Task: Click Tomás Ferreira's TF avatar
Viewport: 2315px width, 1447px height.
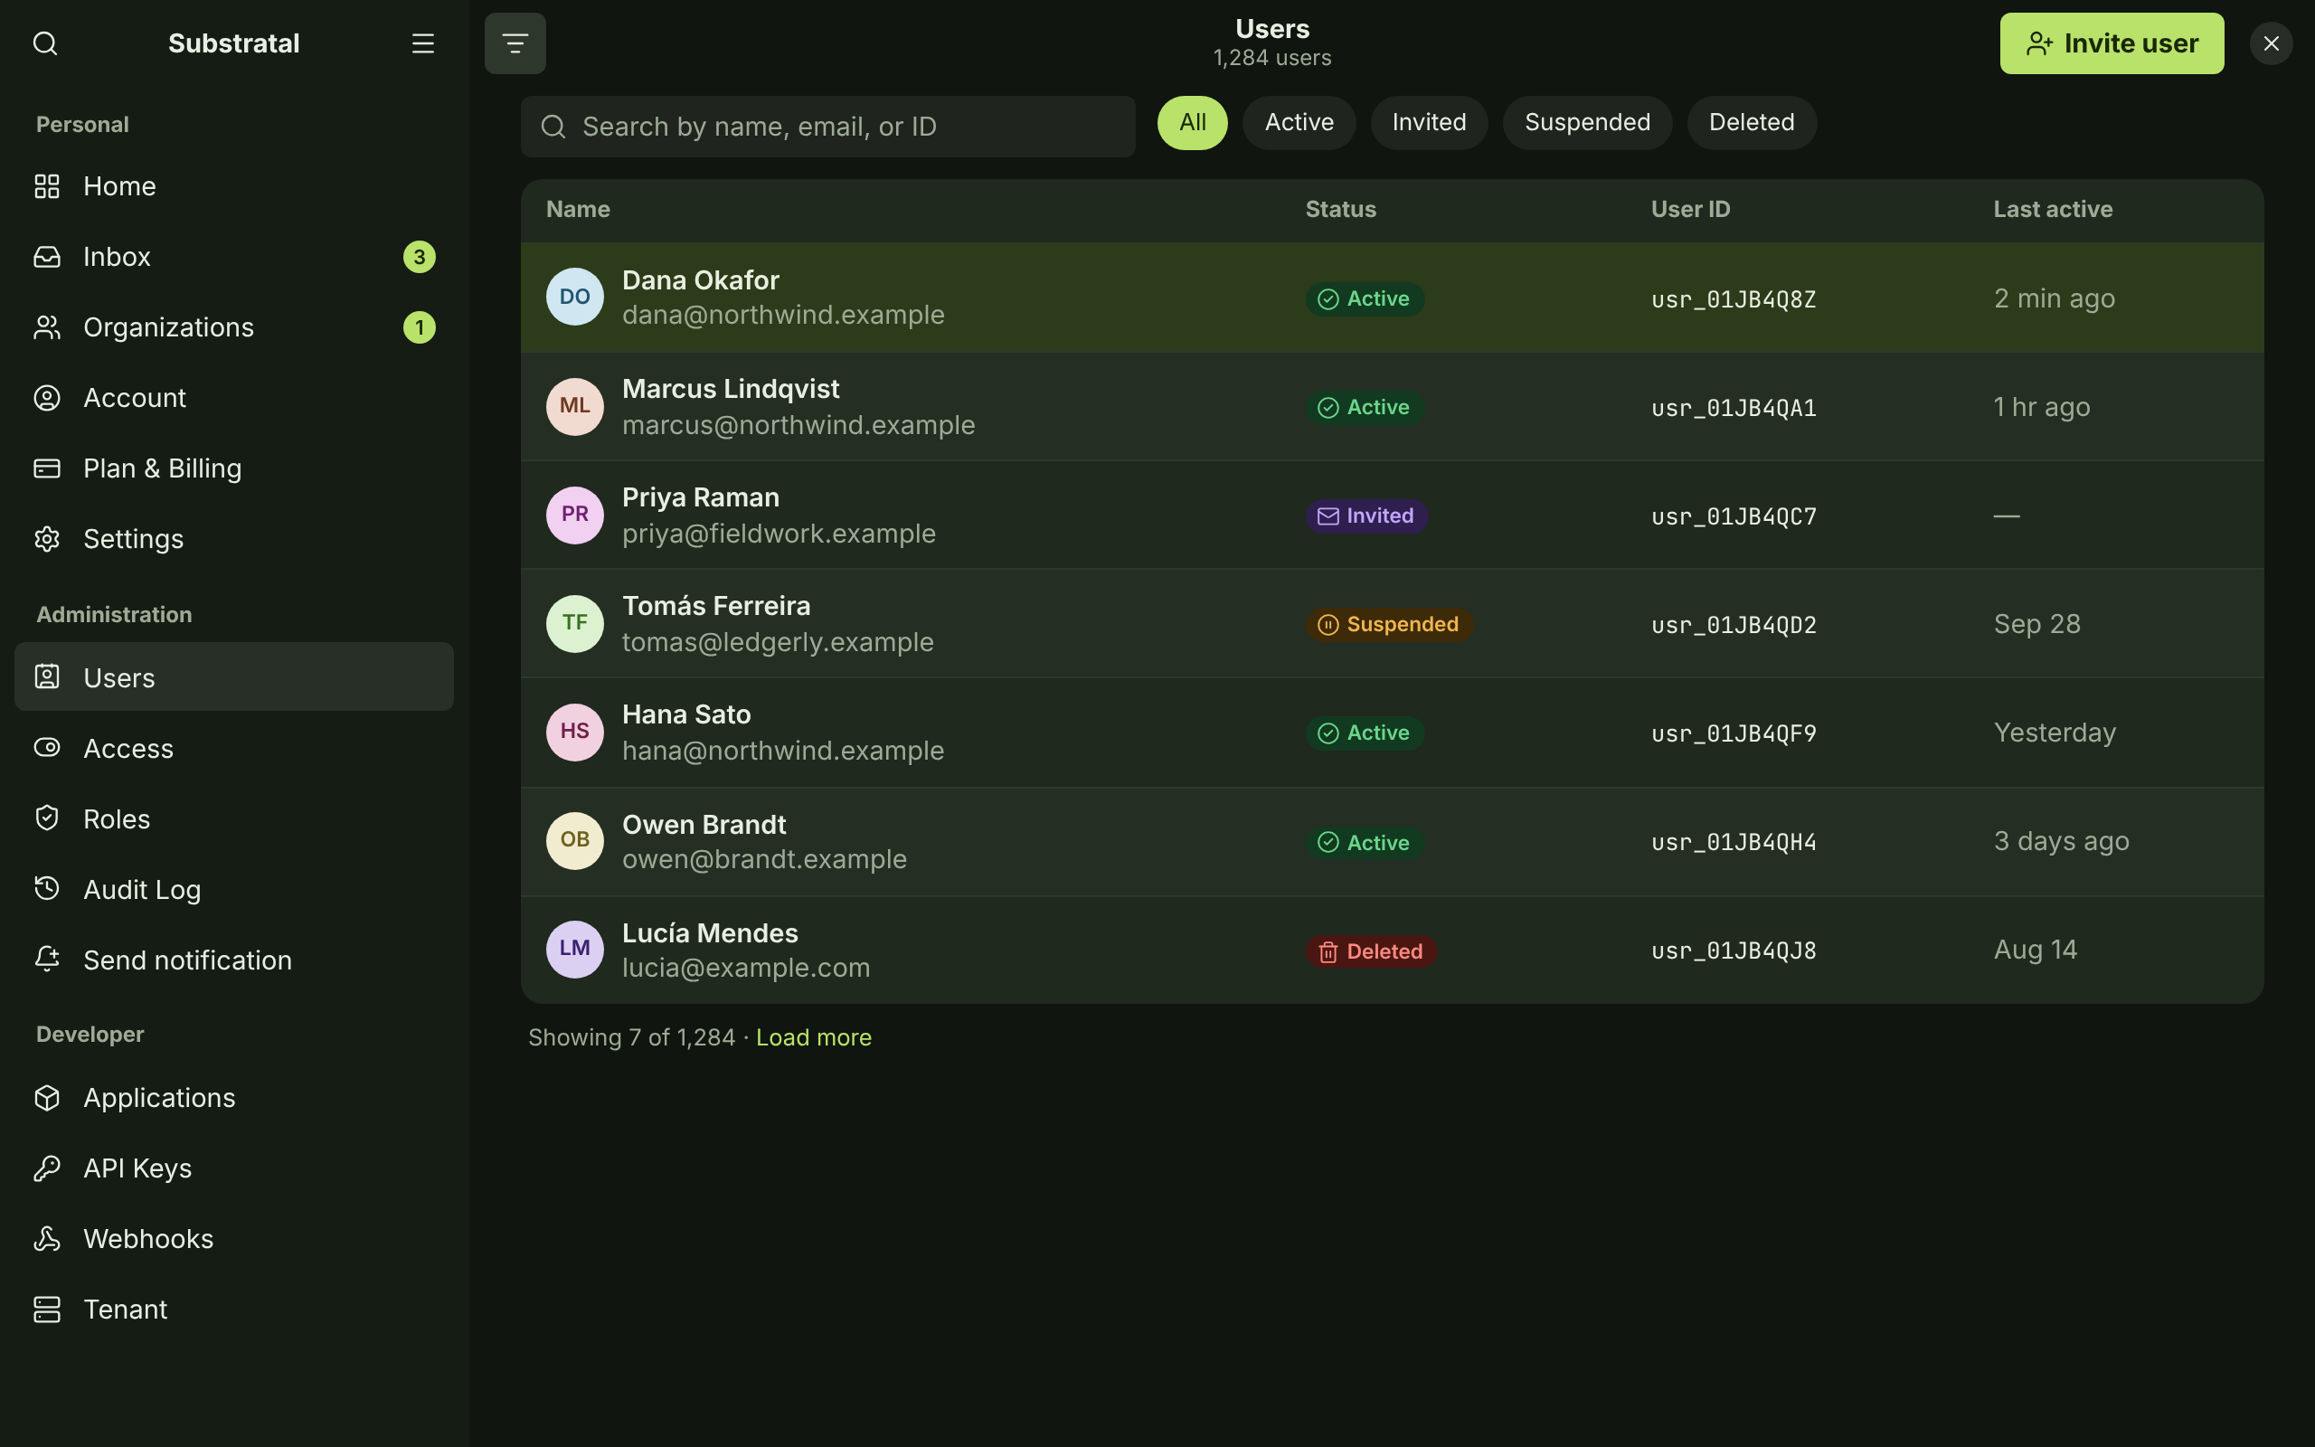Action: tap(575, 623)
